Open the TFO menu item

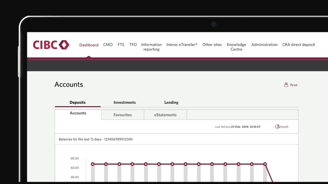click(133, 45)
